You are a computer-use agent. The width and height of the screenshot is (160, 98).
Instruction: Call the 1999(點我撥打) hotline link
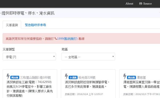pyautogui.click(x=67, y=39)
